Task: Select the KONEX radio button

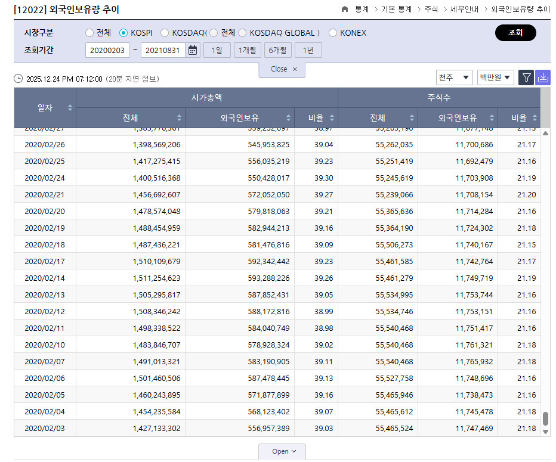Action: [x=333, y=33]
